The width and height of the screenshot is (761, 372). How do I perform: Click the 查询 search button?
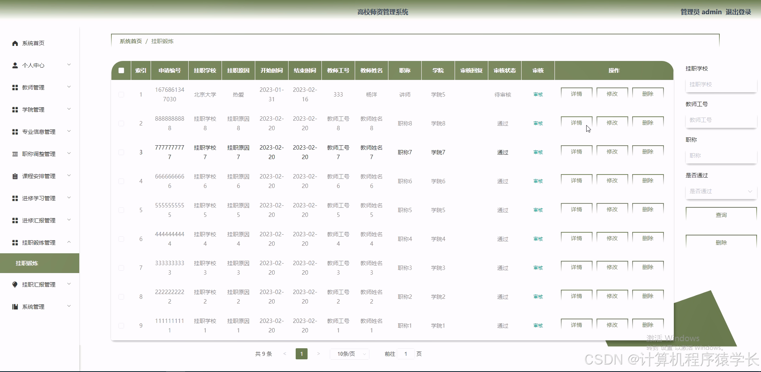click(x=721, y=215)
